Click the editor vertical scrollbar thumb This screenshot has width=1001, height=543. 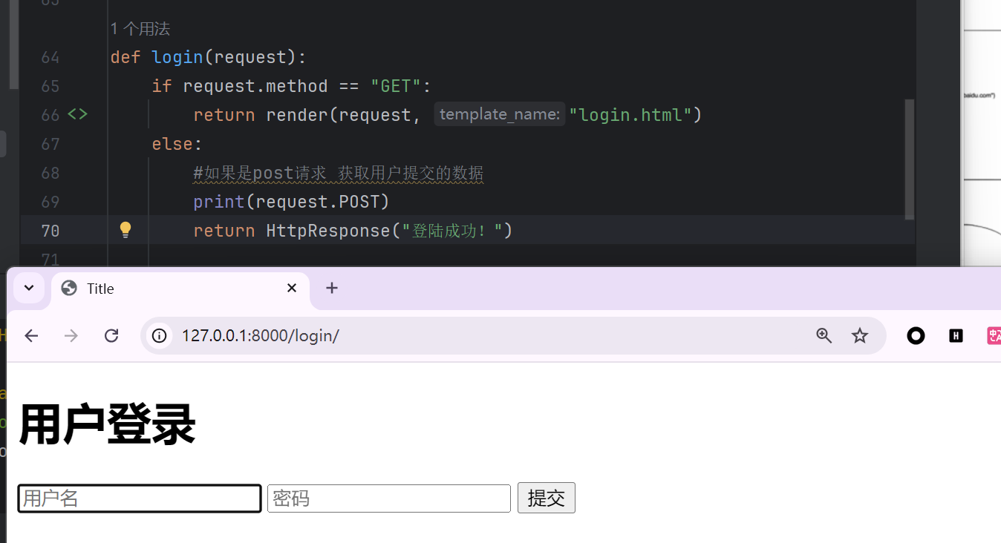(910, 159)
